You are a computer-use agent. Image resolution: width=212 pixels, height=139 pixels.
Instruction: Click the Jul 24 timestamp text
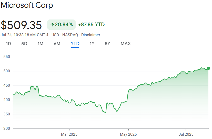point(24,35)
